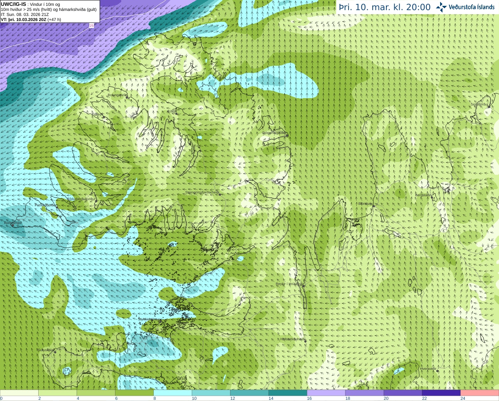499x401 pixels.
Task: Select the 12–14 m/s teal legend swatch
Action: coord(249,393)
